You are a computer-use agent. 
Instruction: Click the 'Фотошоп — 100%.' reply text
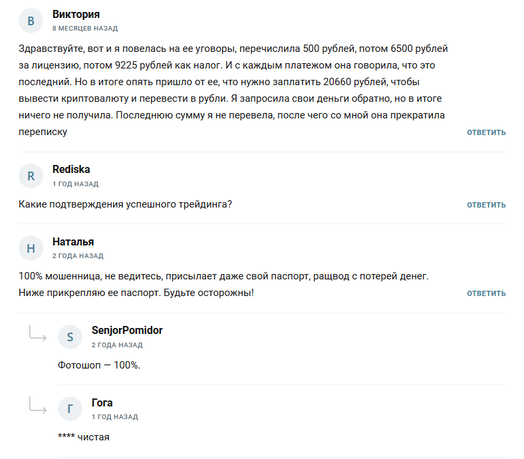pos(99,365)
